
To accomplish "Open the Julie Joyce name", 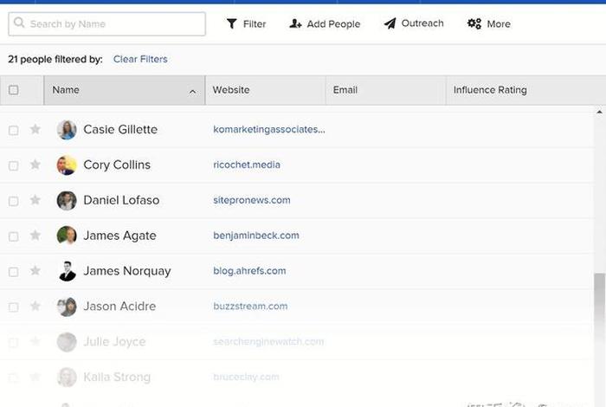I will click(115, 342).
